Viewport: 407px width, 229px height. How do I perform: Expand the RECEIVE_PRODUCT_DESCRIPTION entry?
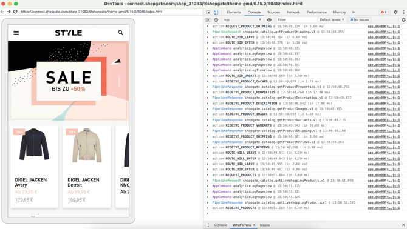207,103
